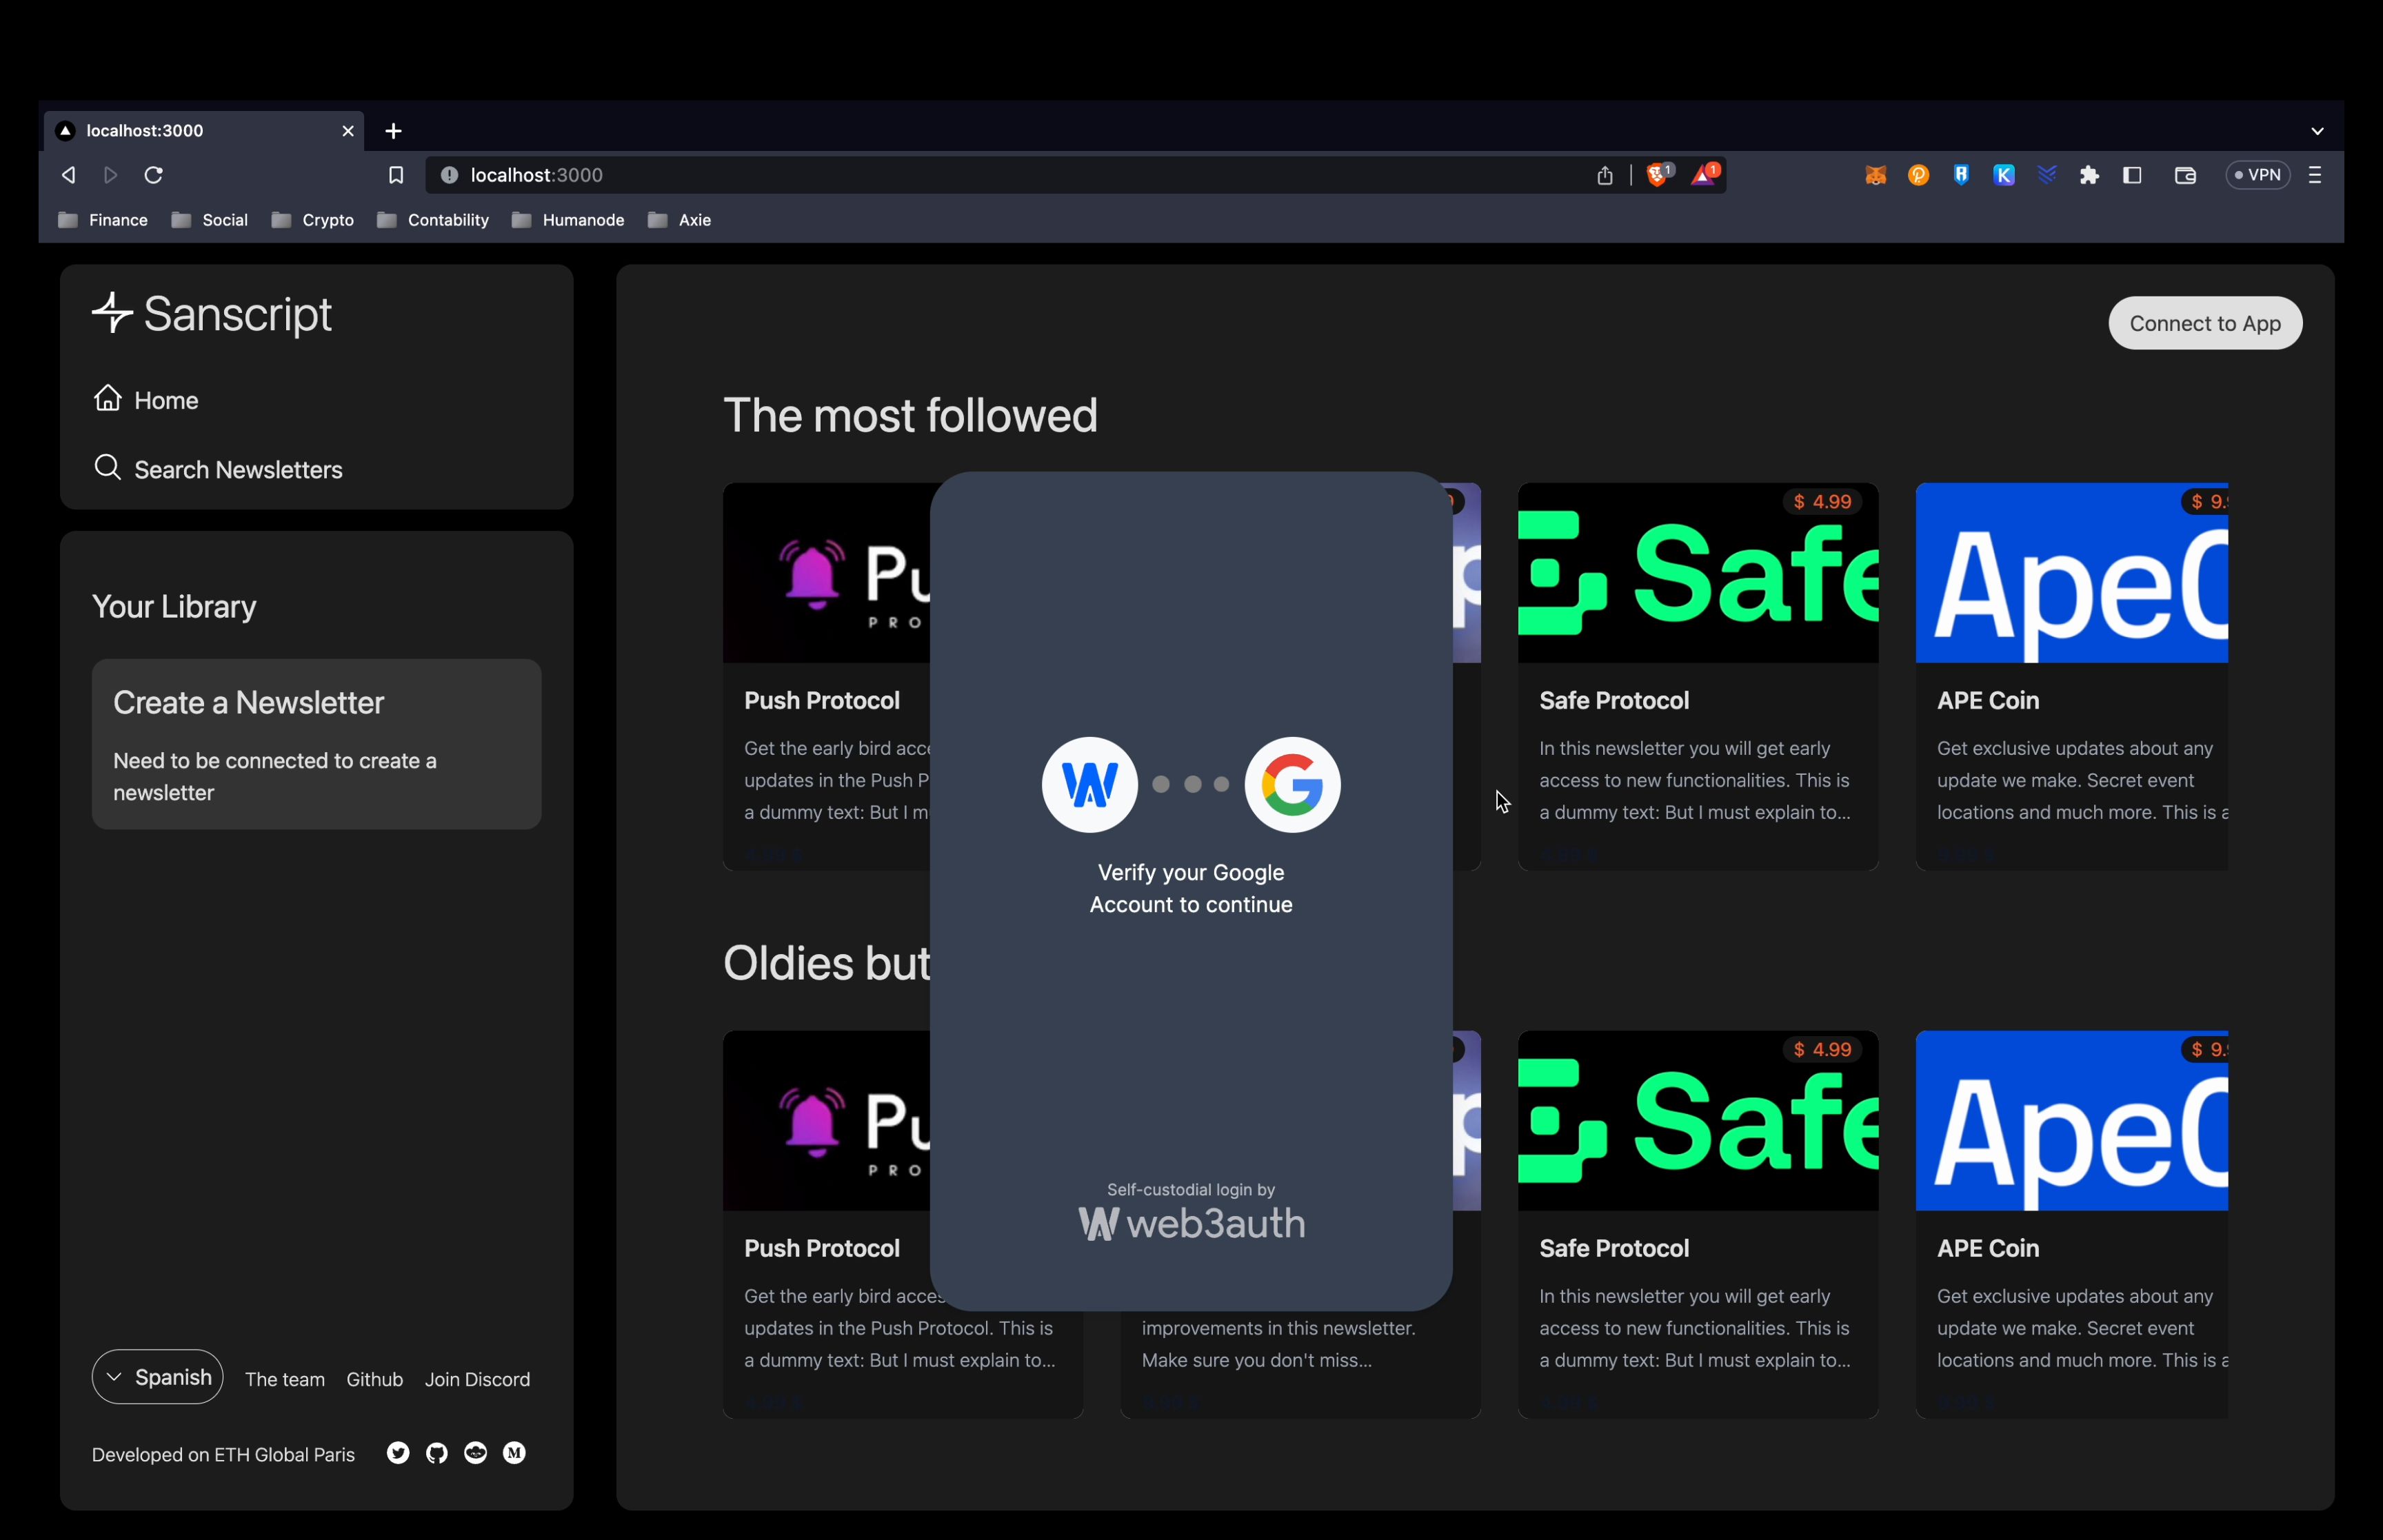Viewport: 2383px width, 1540px height.
Task: Open the blue shield R extension icon
Action: [1961, 175]
